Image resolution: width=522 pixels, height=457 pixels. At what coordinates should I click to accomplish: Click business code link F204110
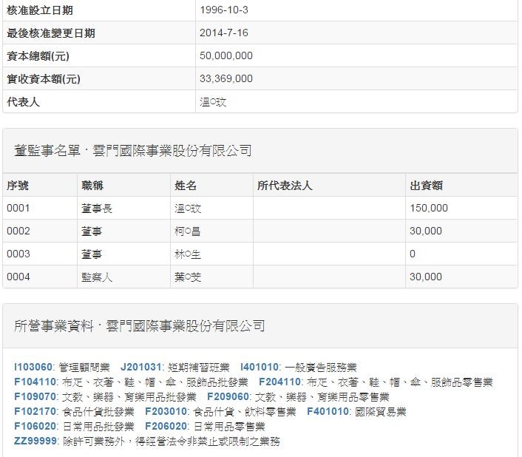281,382
